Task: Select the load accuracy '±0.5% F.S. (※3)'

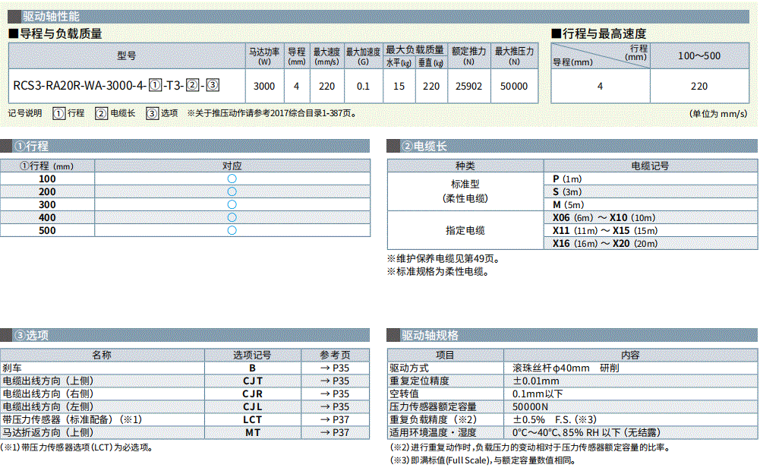Action: point(554,419)
